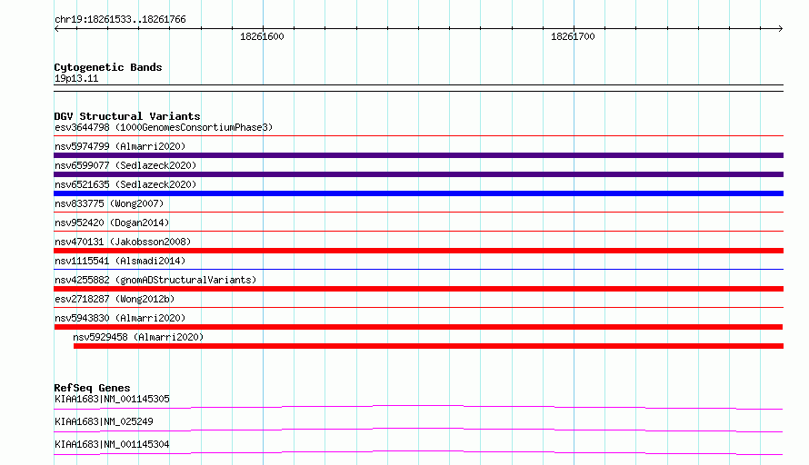Click the purple bar for nsv5974799
809x465 pixels.
[x=418, y=155]
